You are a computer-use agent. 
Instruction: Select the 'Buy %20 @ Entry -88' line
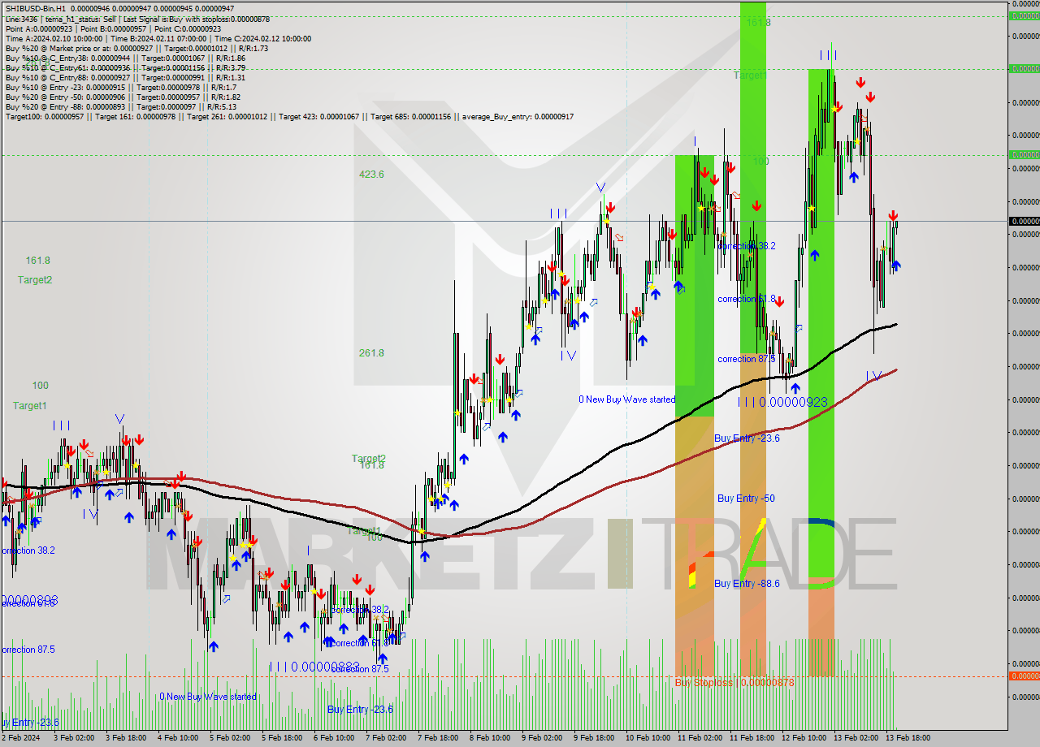(x=120, y=106)
